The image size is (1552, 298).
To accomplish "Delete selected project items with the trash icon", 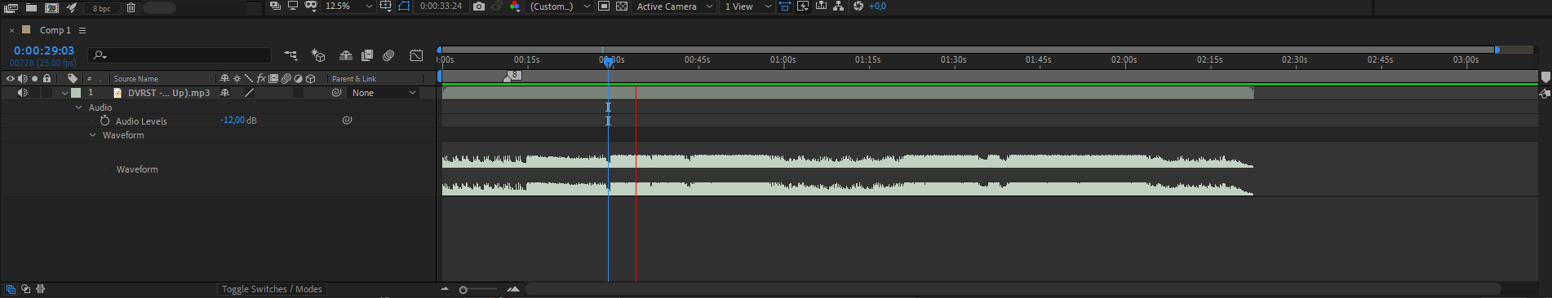I will (x=131, y=7).
